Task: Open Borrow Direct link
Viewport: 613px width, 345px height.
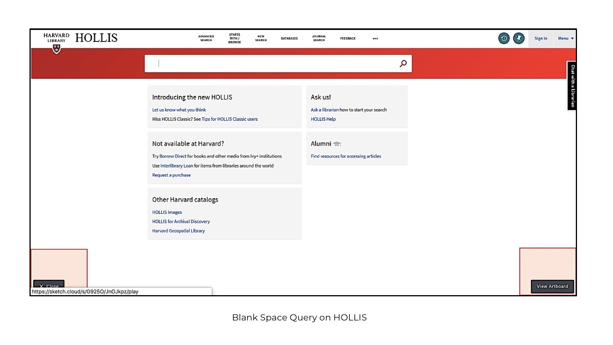Action: 173,156
